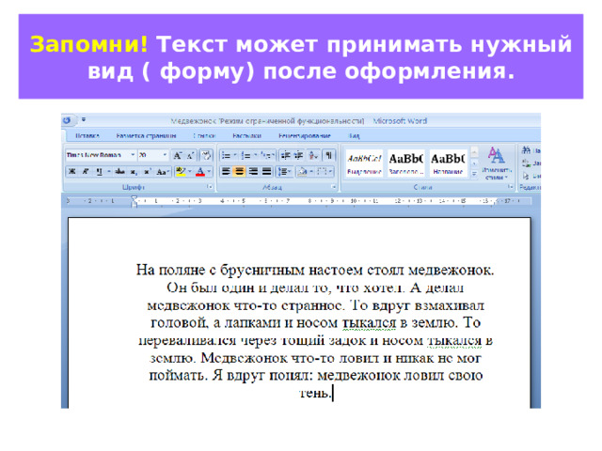Click borders icon
602x451 pixels.
(322, 171)
